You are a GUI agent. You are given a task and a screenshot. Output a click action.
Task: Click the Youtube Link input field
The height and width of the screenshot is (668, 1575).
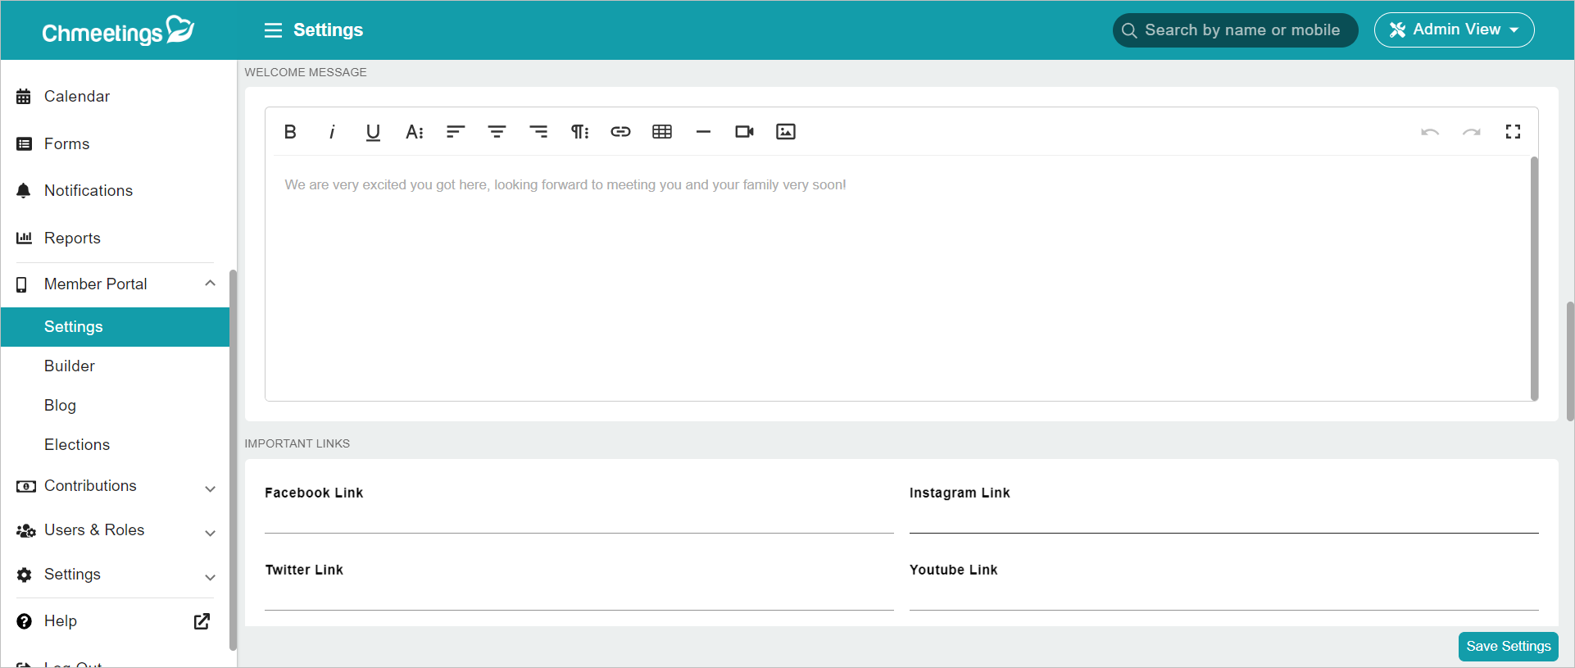1223,598
